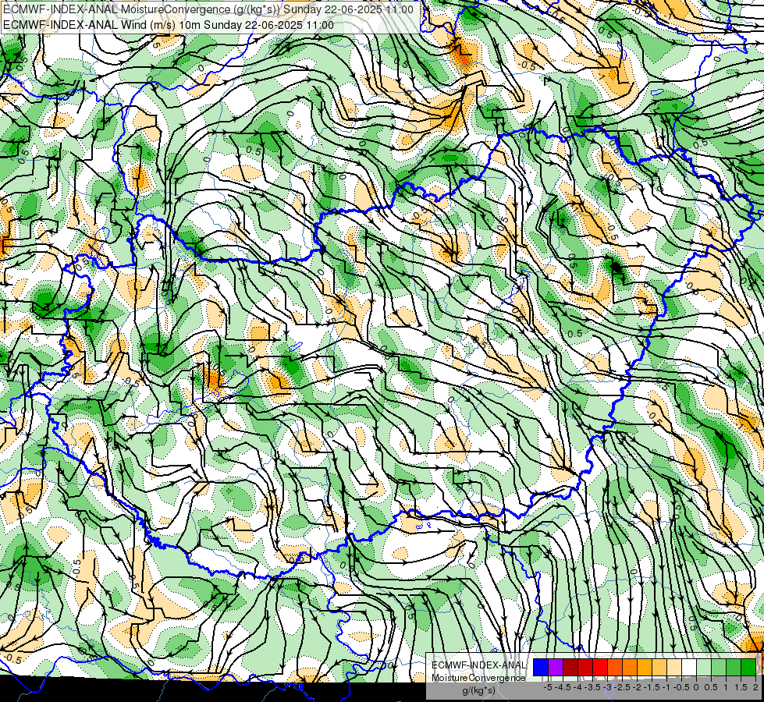Select the darkest green swatch between 1.5 and 2
The width and height of the screenshot is (764, 702).
[748, 668]
